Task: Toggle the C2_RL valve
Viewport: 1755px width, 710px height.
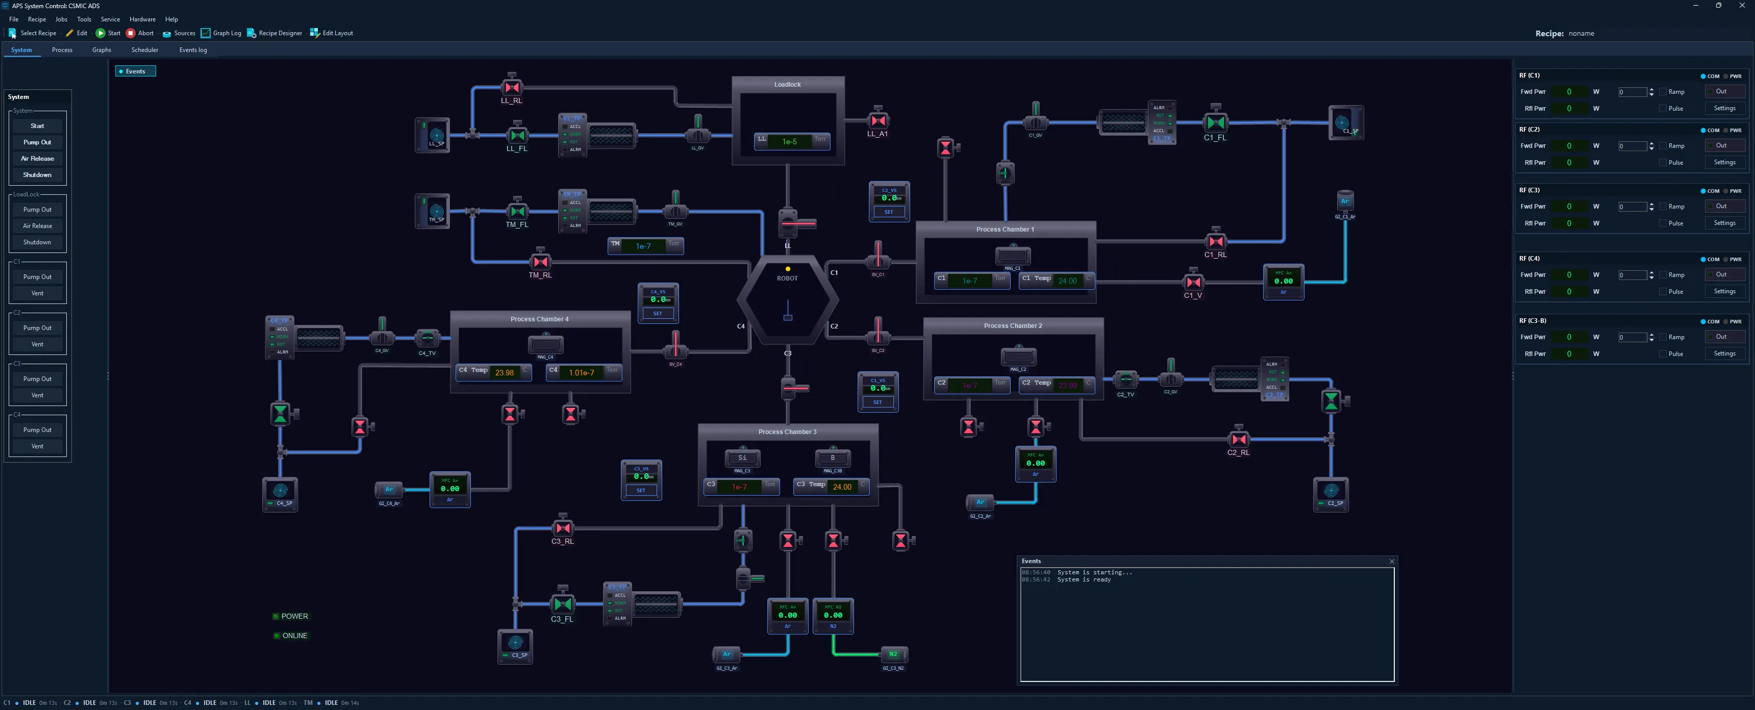Action: [x=1239, y=439]
